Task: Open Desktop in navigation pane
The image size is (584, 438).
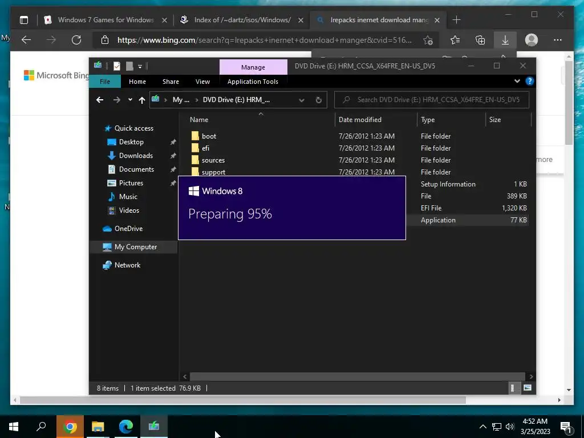Action: pyautogui.click(x=131, y=142)
